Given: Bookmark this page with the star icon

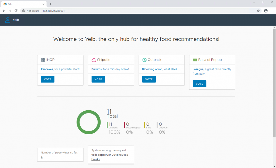Looking at the screenshot, I should (x=258, y=11).
